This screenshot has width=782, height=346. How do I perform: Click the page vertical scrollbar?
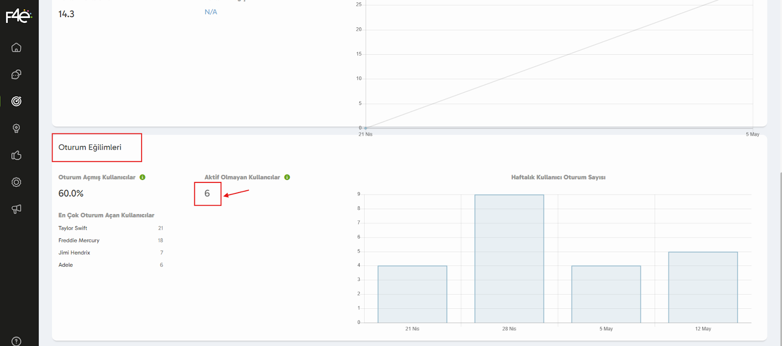[780, 244]
